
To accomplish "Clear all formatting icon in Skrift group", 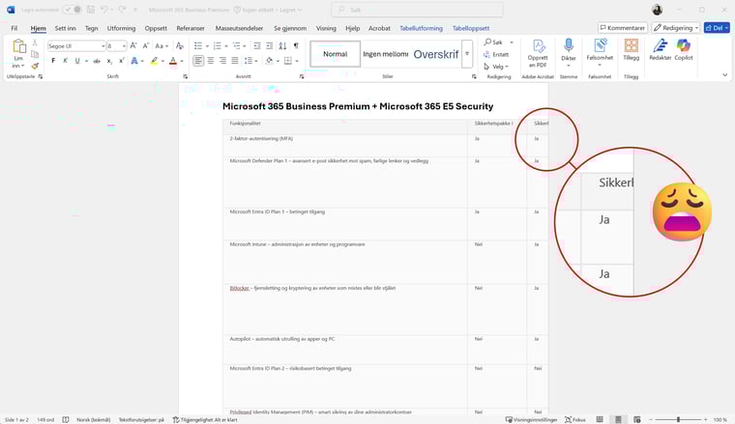I will click(180, 45).
